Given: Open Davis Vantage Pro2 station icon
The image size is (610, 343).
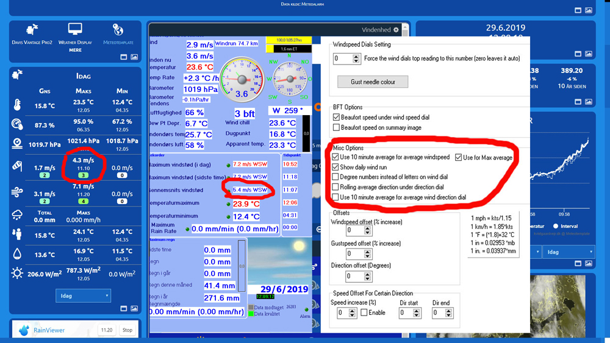Looking at the screenshot, I should (x=32, y=29).
